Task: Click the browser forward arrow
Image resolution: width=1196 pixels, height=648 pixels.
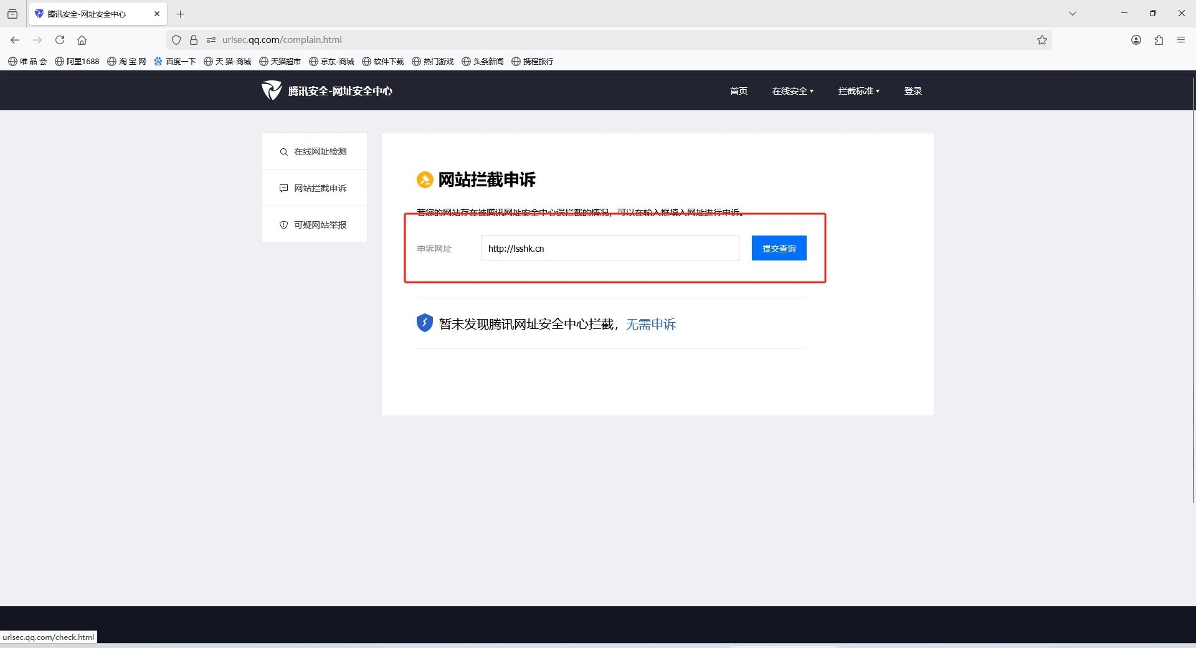Action: click(x=37, y=40)
